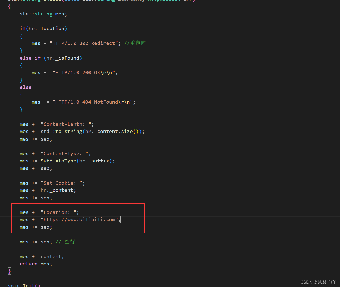Click the bilibili URL link in code
Screen dimensions: 340x287
coord(79,220)
